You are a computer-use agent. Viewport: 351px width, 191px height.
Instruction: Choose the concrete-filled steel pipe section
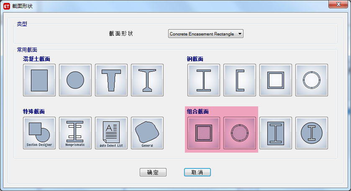(240, 133)
